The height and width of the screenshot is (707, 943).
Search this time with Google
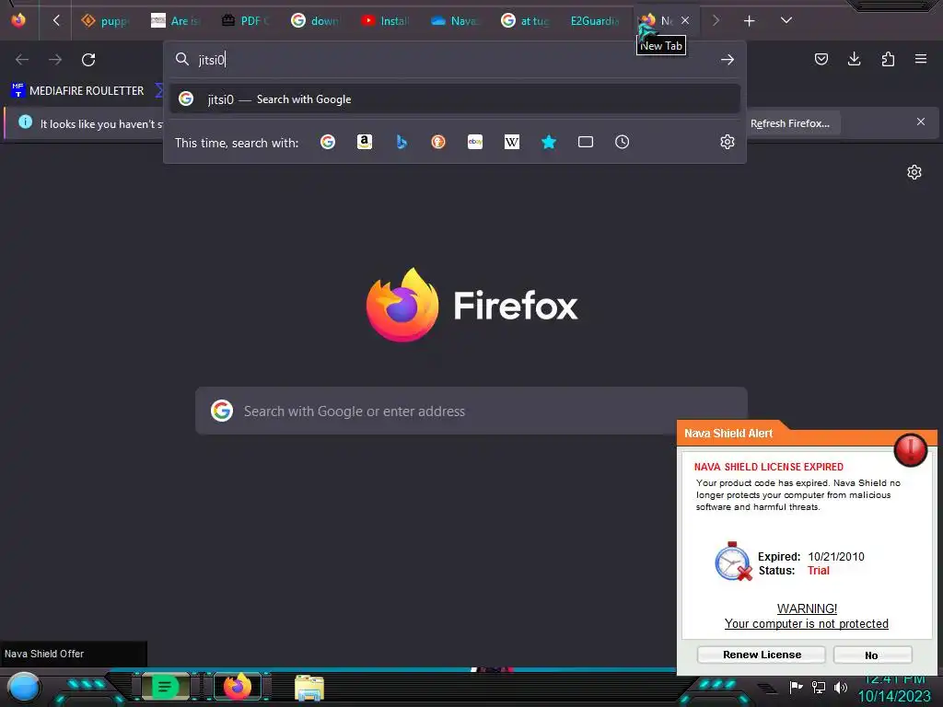tap(328, 142)
